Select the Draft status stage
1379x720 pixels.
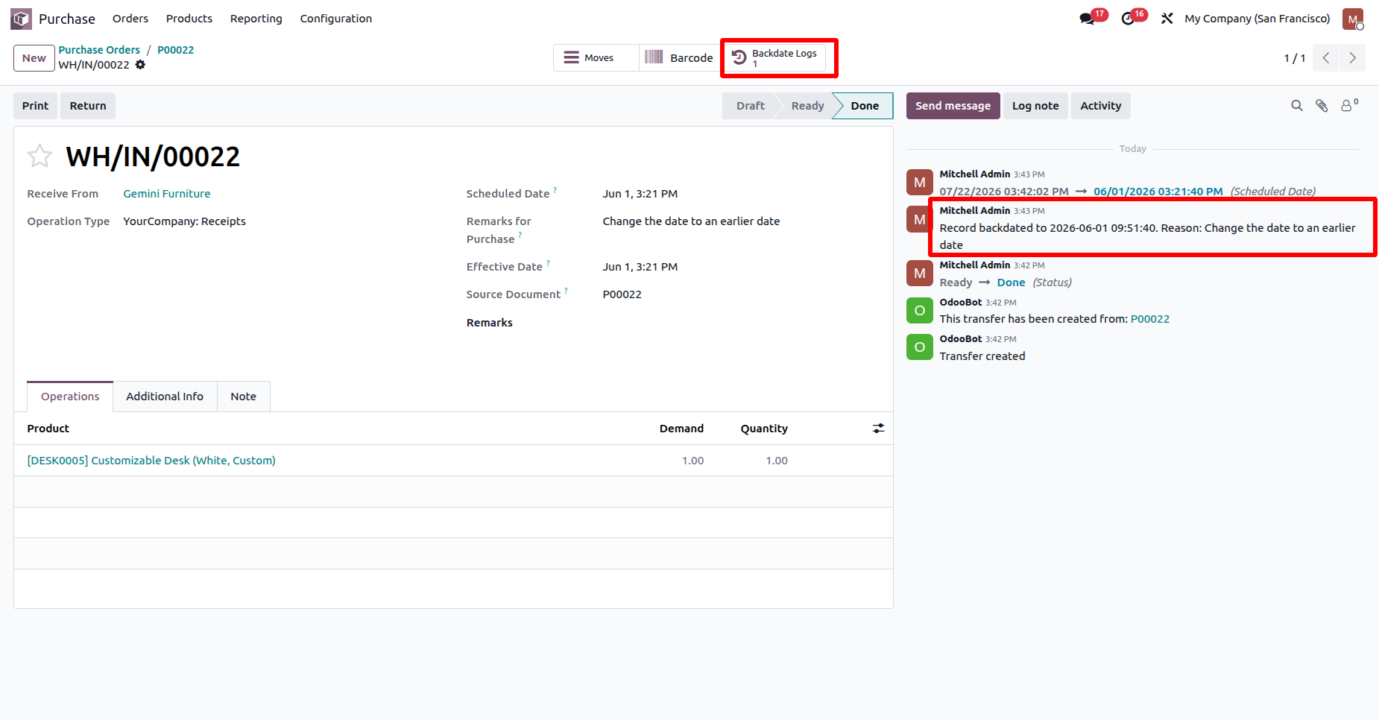click(x=750, y=106)
